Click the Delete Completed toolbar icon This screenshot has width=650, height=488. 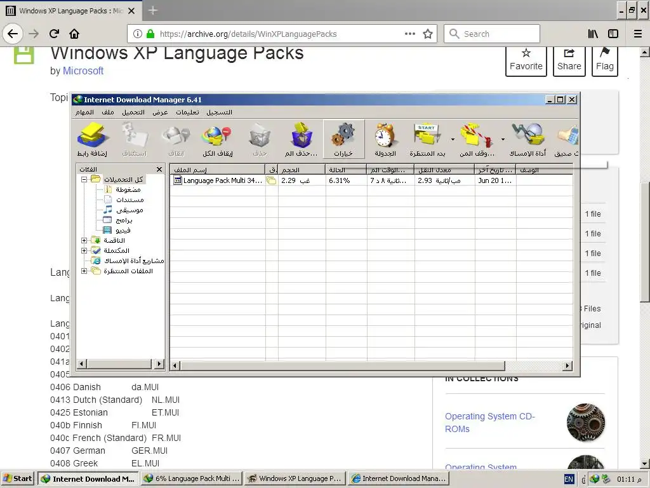pos(302,140)
